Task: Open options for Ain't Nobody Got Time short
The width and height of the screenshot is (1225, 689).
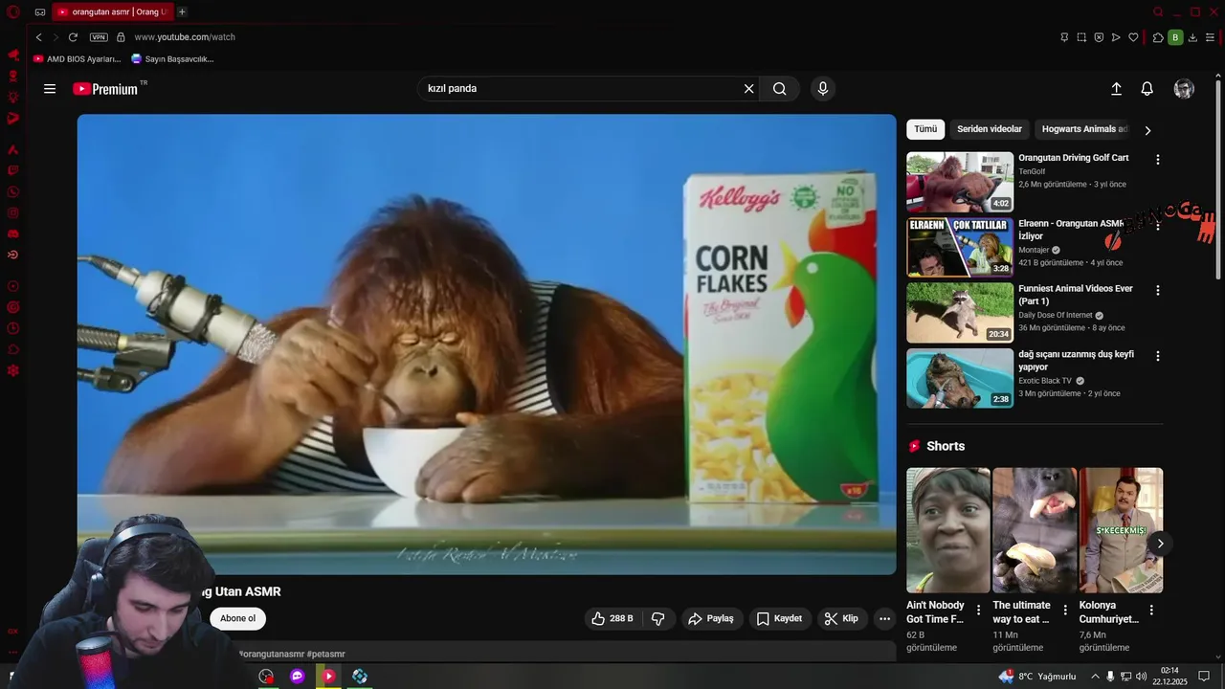Action: click(x=978, y=610)
